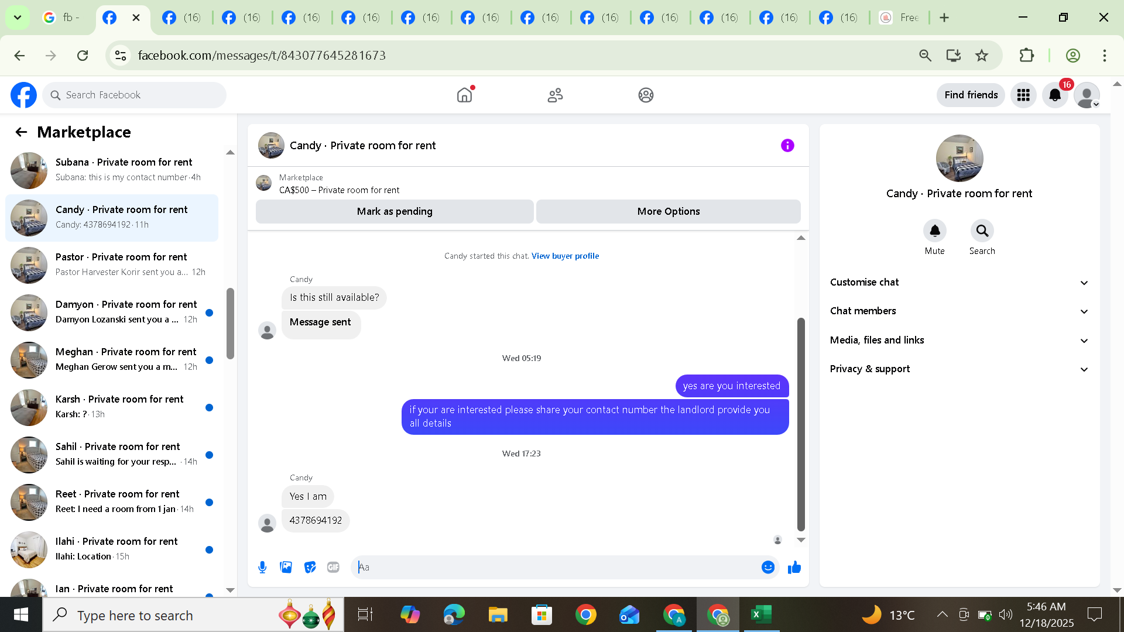
Task: Open the account profile avatar menu
Action: 1087,95
